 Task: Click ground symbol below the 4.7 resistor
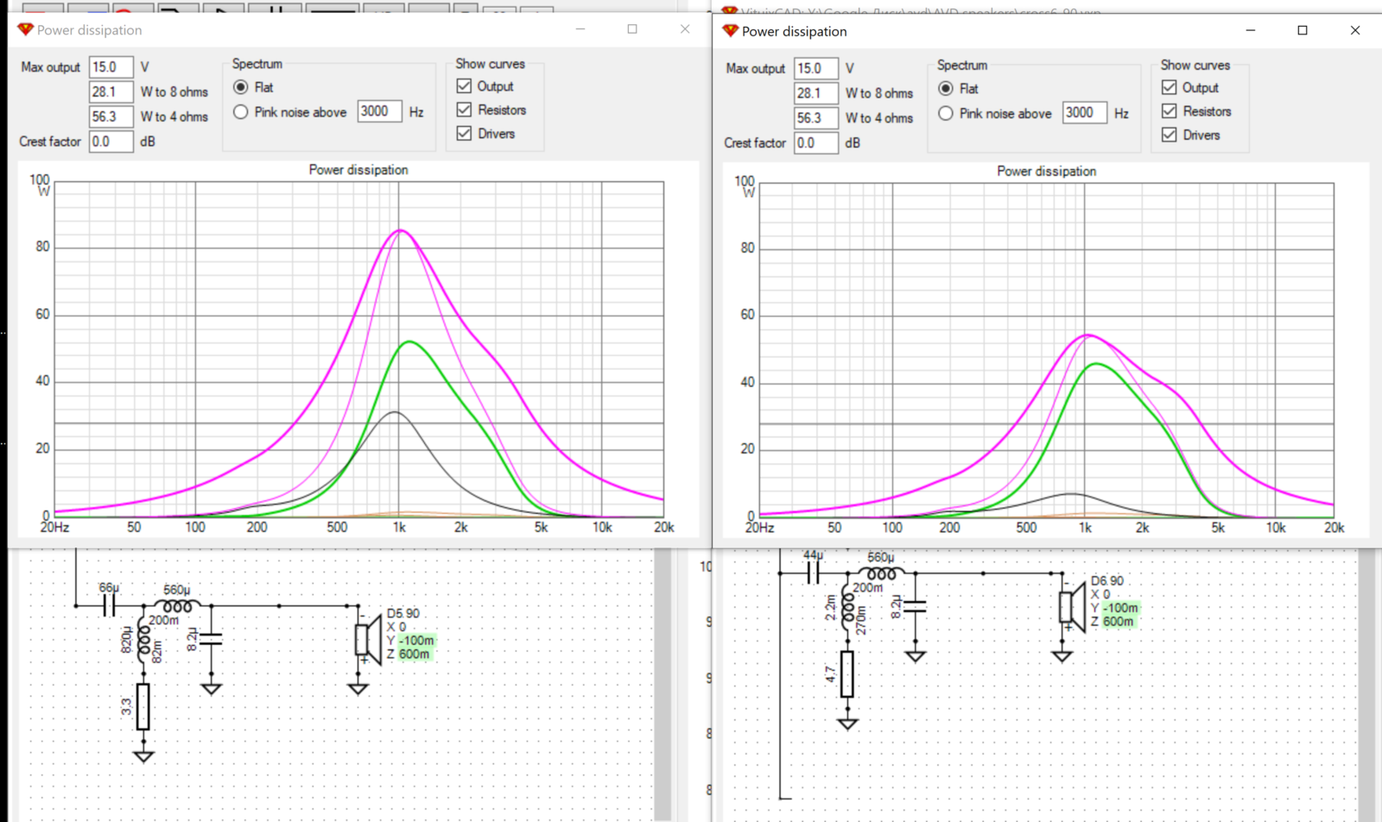pos(847,723)
